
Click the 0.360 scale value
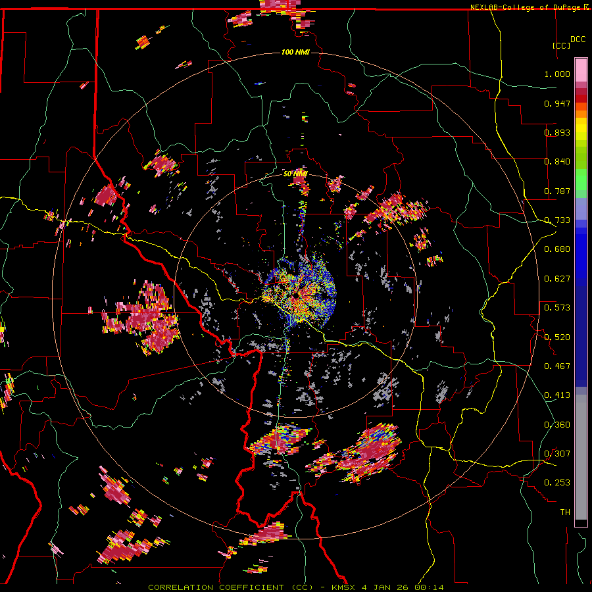[557, 425]
